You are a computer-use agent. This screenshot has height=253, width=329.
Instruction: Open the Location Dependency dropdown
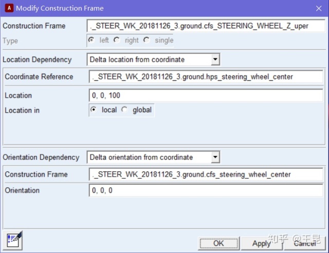tap(153, 60)
